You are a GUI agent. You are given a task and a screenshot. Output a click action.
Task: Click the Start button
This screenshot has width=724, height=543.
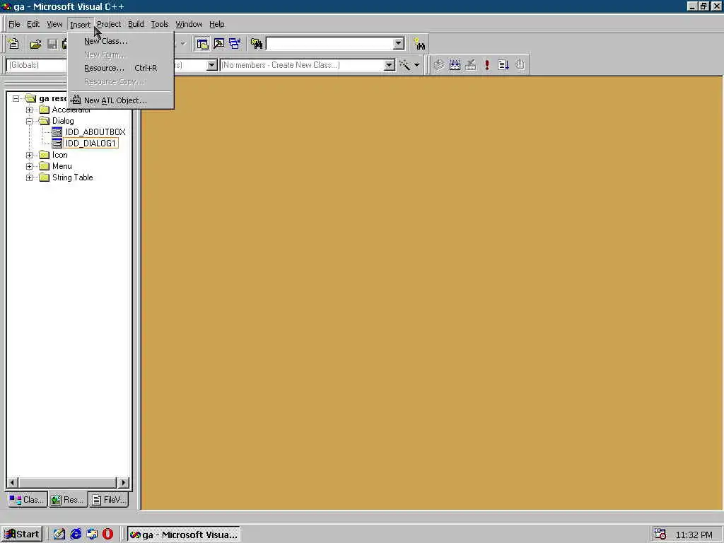22,535
